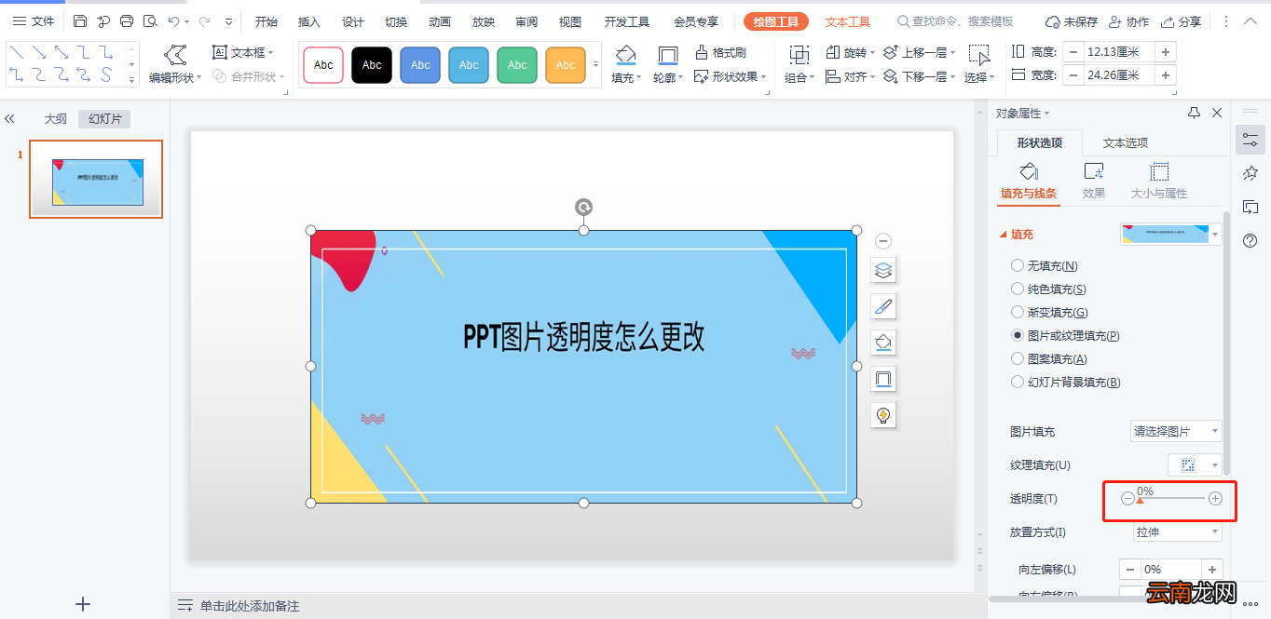Click the print icon in quick toolbar

127,20
